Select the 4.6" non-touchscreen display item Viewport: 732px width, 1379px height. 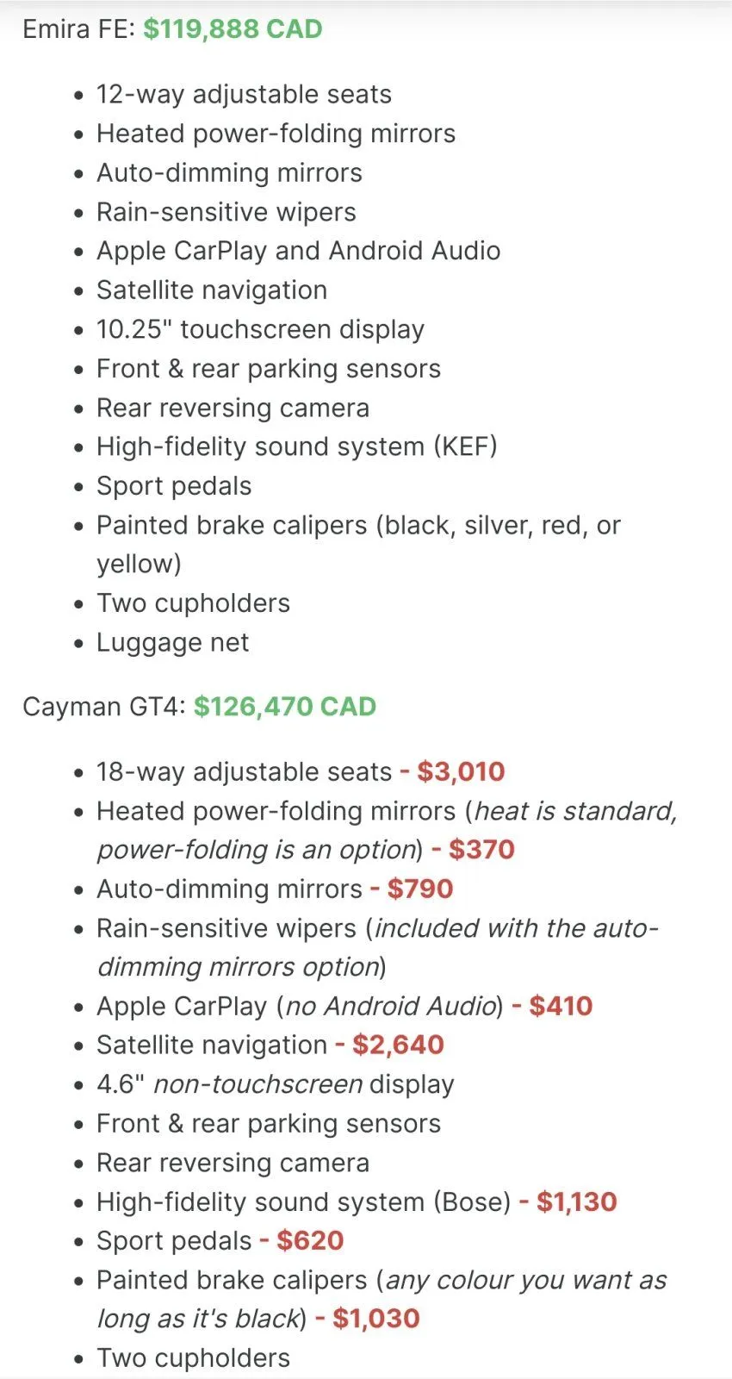click(275, 1084)
